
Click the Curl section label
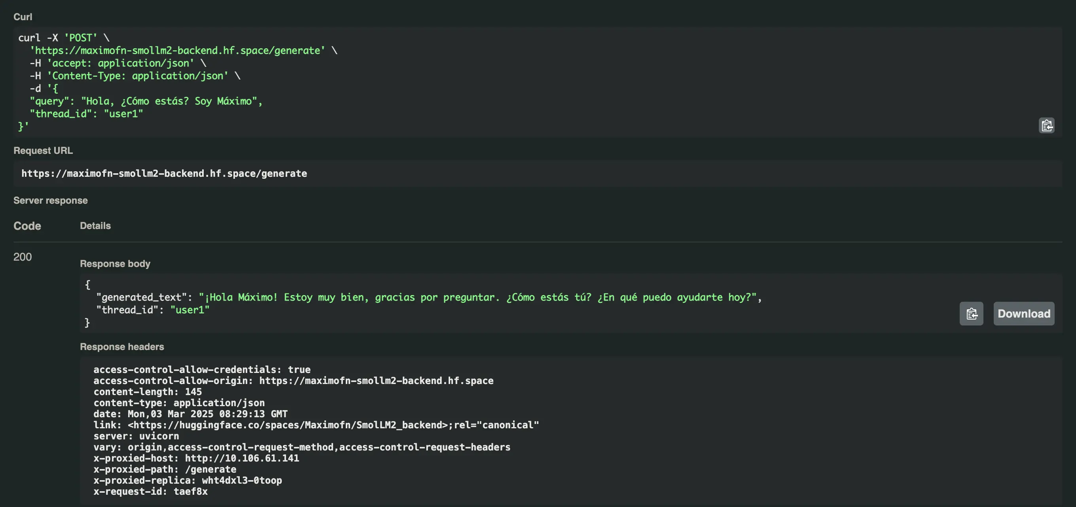point(23,17)
